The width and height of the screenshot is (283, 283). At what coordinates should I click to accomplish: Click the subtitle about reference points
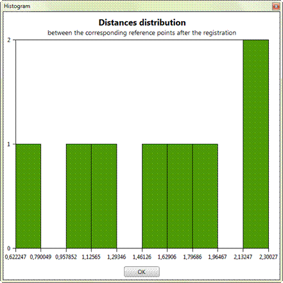coord(142,33)
